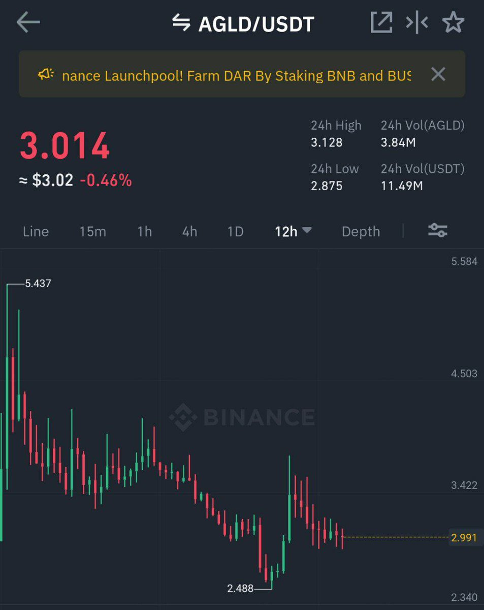Tap the swap pair icon before AGLD/USDT

click(181, 22)
